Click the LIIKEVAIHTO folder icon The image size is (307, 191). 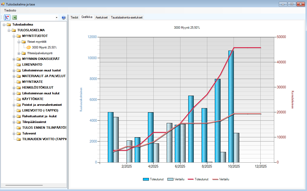pos(18,65)
